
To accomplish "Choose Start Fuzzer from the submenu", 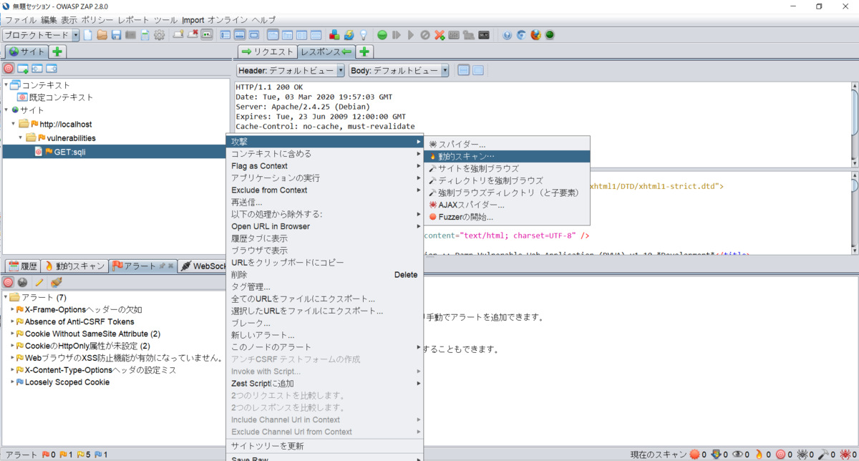I will click(x=507, y=217).
